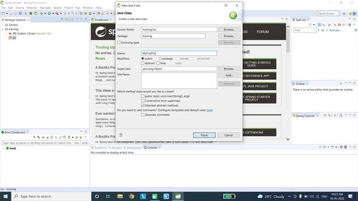This screenshot has height=201, width=358.
Task: Click the New wizard icon in main toolbar
Action: 3,13
